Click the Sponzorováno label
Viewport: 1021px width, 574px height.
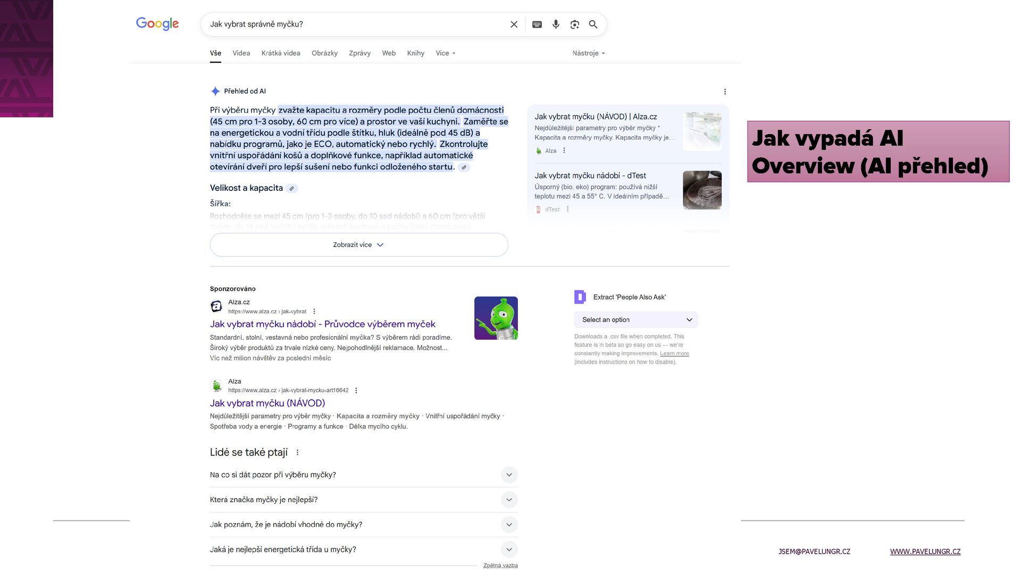click(x=233, y=289)
